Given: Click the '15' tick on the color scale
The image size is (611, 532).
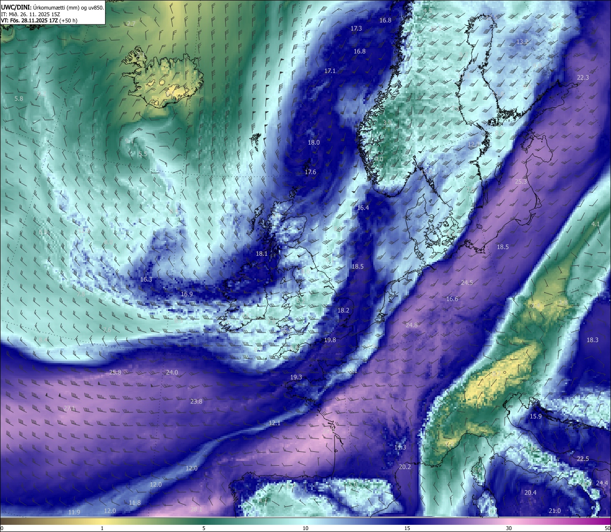Looking at the screenshot, I should [x=407, y=528].
